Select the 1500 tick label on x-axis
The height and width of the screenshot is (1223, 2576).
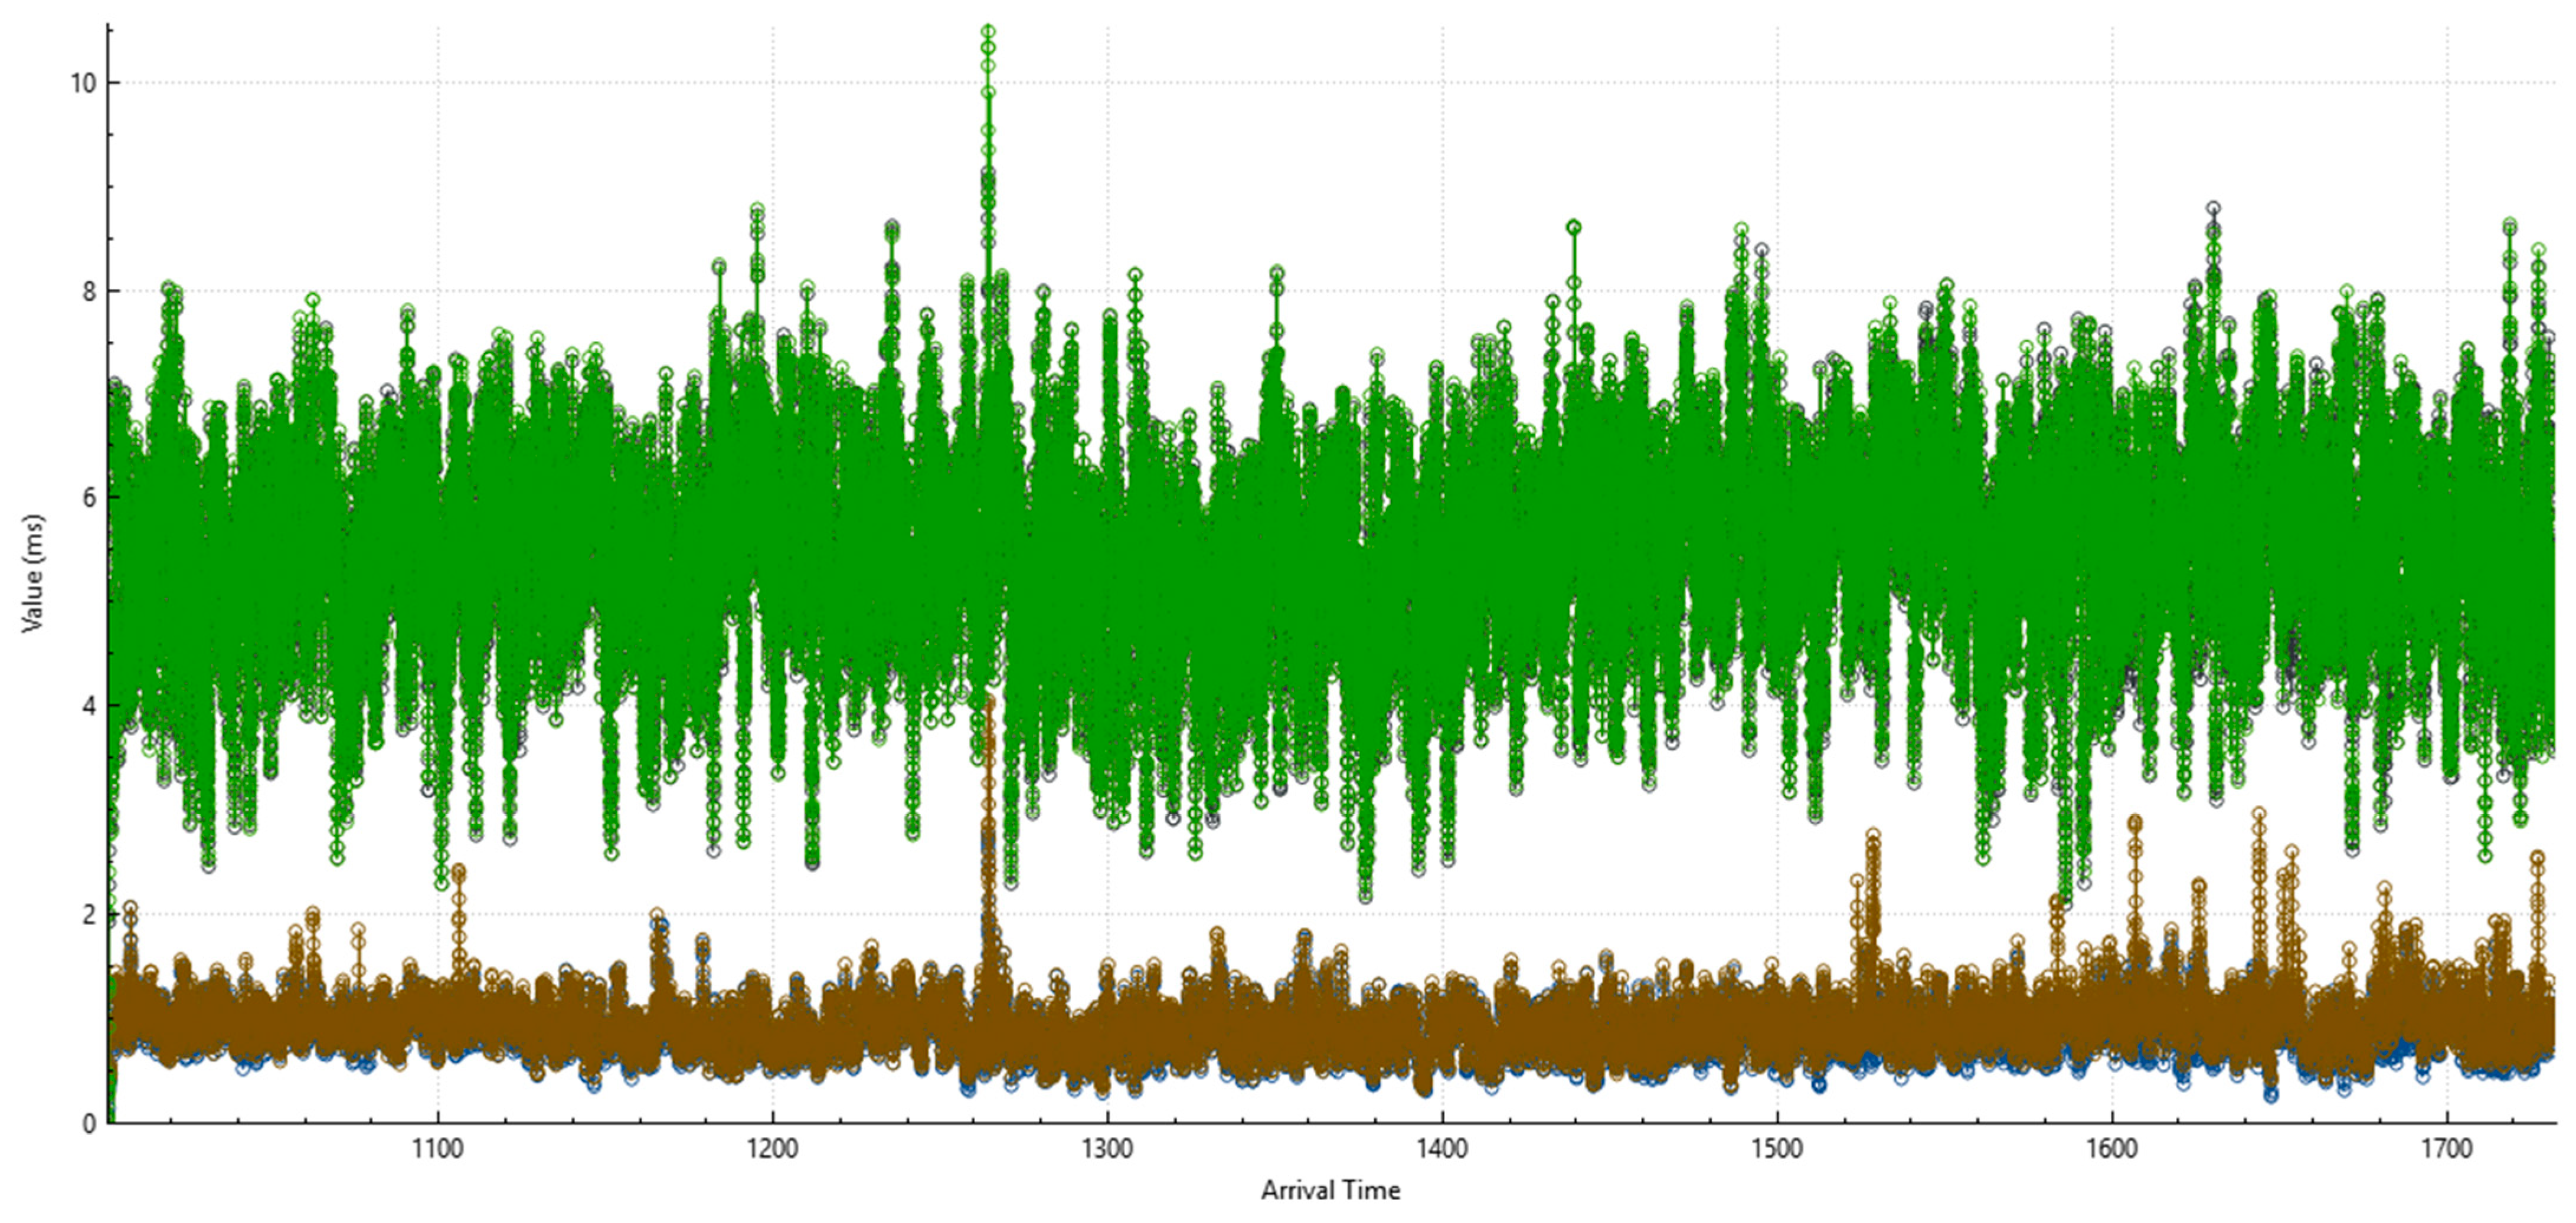point(1777,1149)
